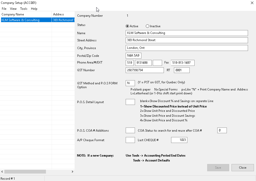Click the Postal/Zip Code field
This screenshot has height=181, width=256.
click(x=134, y=56)
